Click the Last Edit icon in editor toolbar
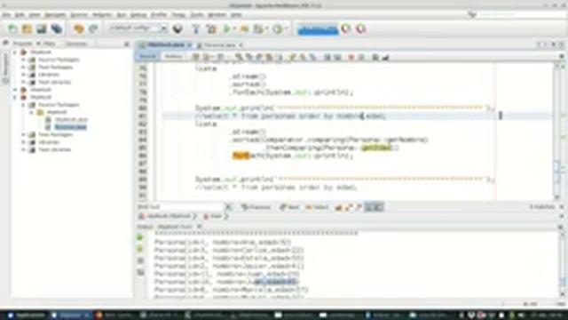This screenshot has width=568, height=320. point(196,57)
